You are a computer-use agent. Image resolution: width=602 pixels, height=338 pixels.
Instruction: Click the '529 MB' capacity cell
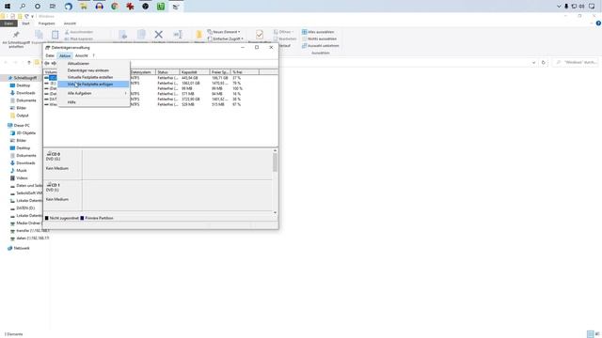point(188,104)
